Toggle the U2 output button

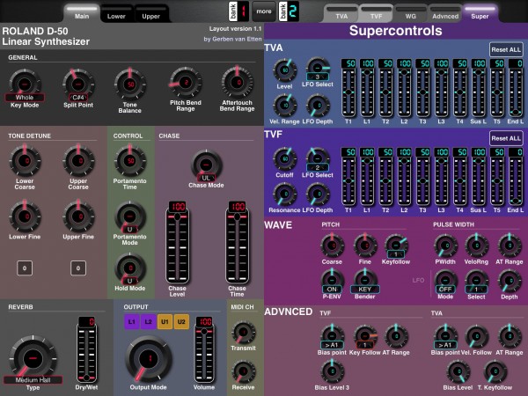(181, 321)
